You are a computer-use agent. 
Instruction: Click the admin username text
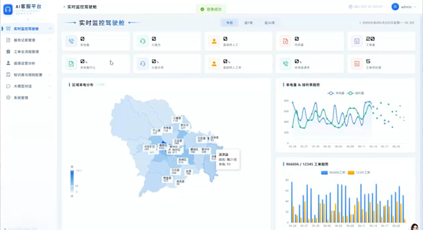click(x=406, y=7)
